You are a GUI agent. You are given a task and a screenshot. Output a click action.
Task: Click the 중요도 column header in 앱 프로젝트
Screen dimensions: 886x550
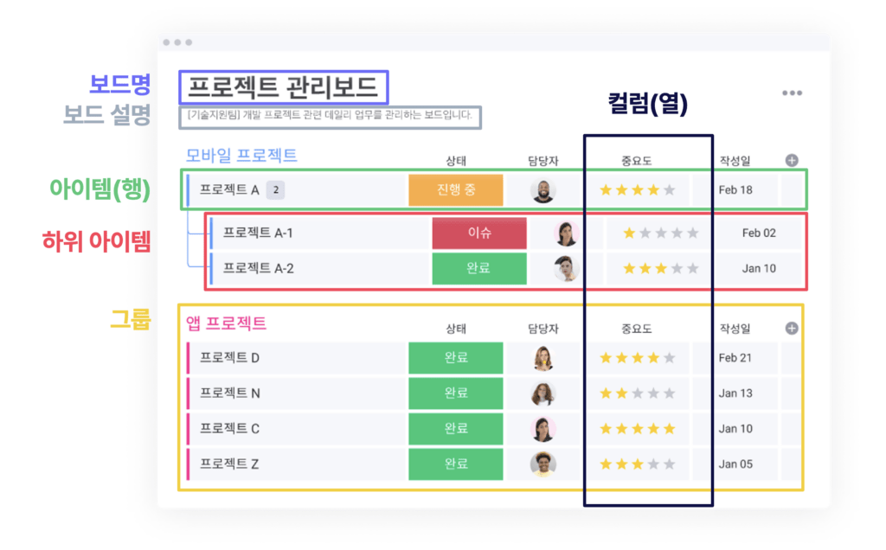point(637,329)
